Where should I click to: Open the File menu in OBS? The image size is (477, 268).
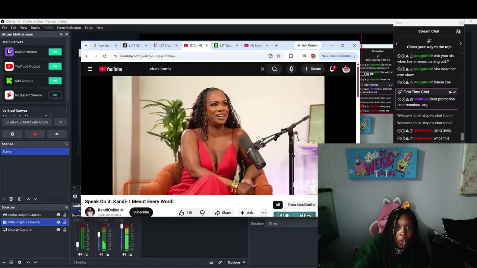4,28
